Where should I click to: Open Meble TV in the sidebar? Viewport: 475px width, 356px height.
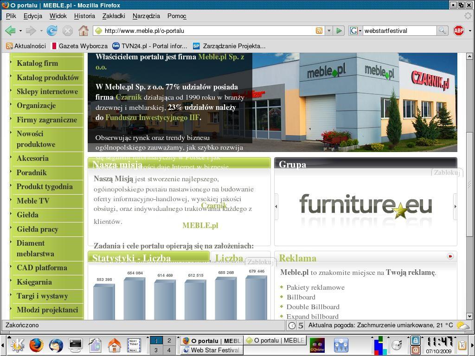[33, 201]
